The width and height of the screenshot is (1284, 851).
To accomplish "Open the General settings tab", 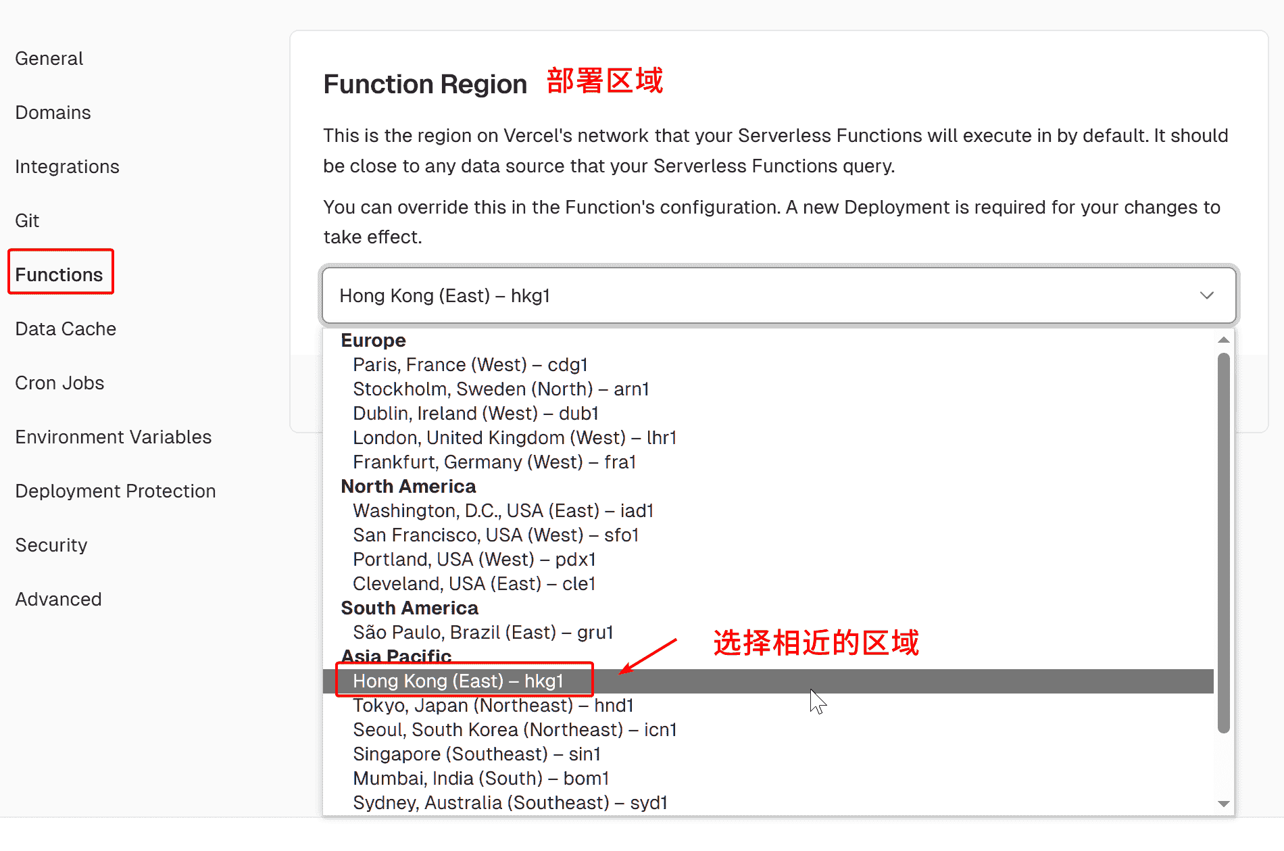I will (49, 59).
